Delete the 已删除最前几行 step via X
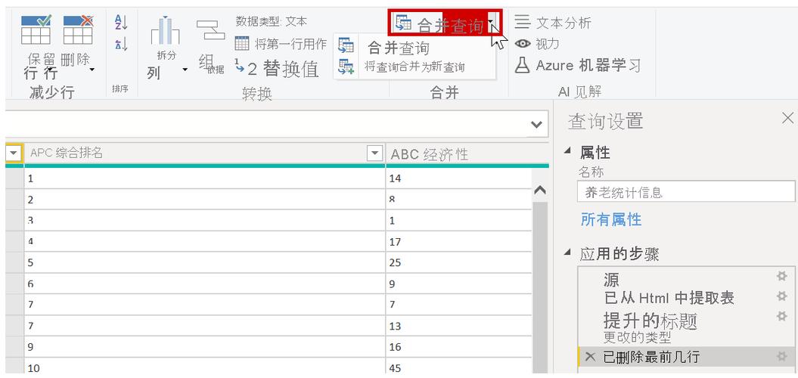This screenshot has width=798, height=378. click(x=590, y=357)
